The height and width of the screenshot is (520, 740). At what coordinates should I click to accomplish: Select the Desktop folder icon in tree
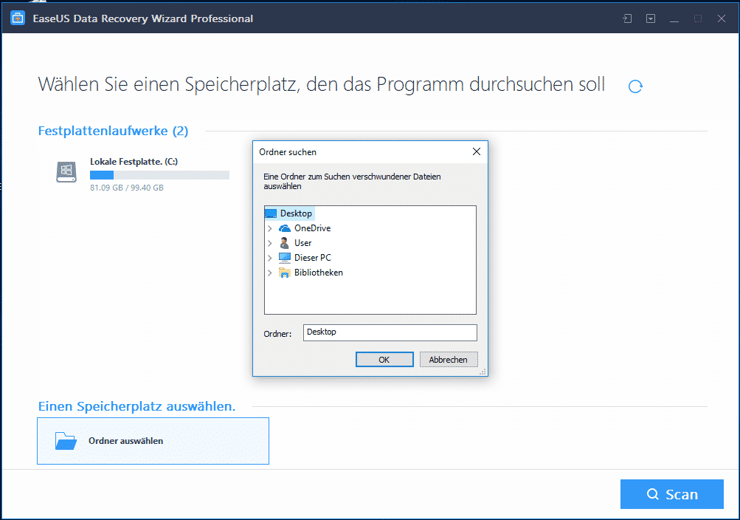point(271,213)
